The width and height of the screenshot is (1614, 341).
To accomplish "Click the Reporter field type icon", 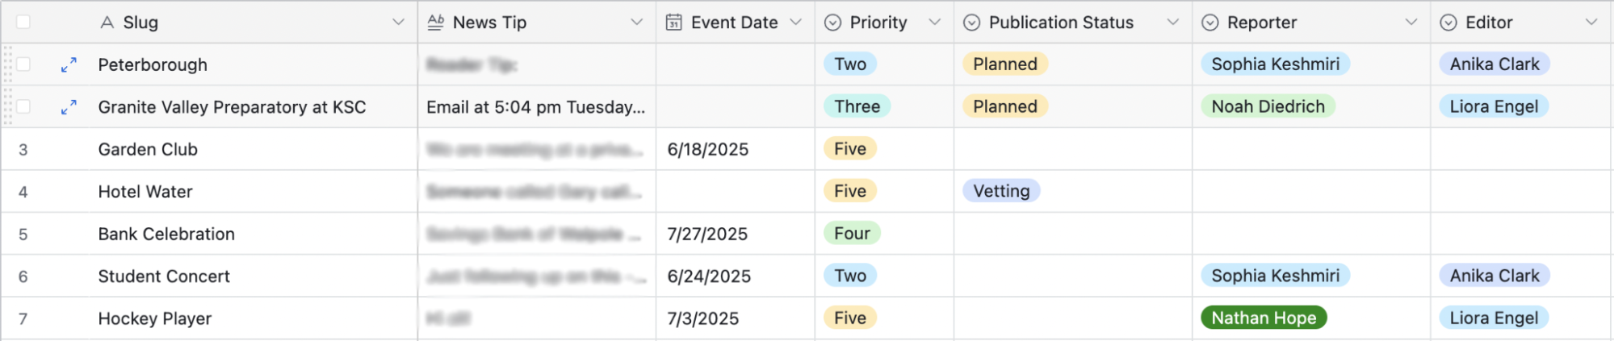I will (x=1209, y=23).
